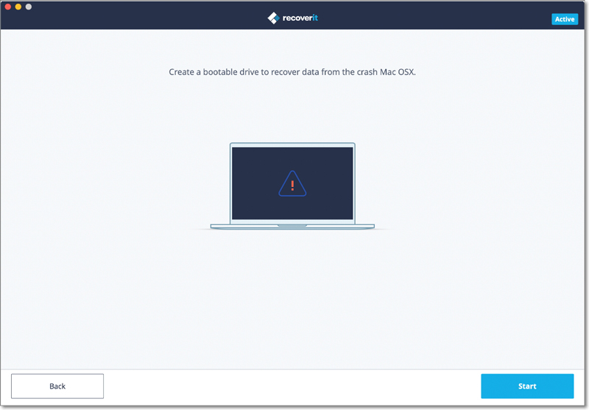Click the warning triangle on laptop screen
Image resolution: width=589 pixels, height=410 pixels.
[292, 183]
